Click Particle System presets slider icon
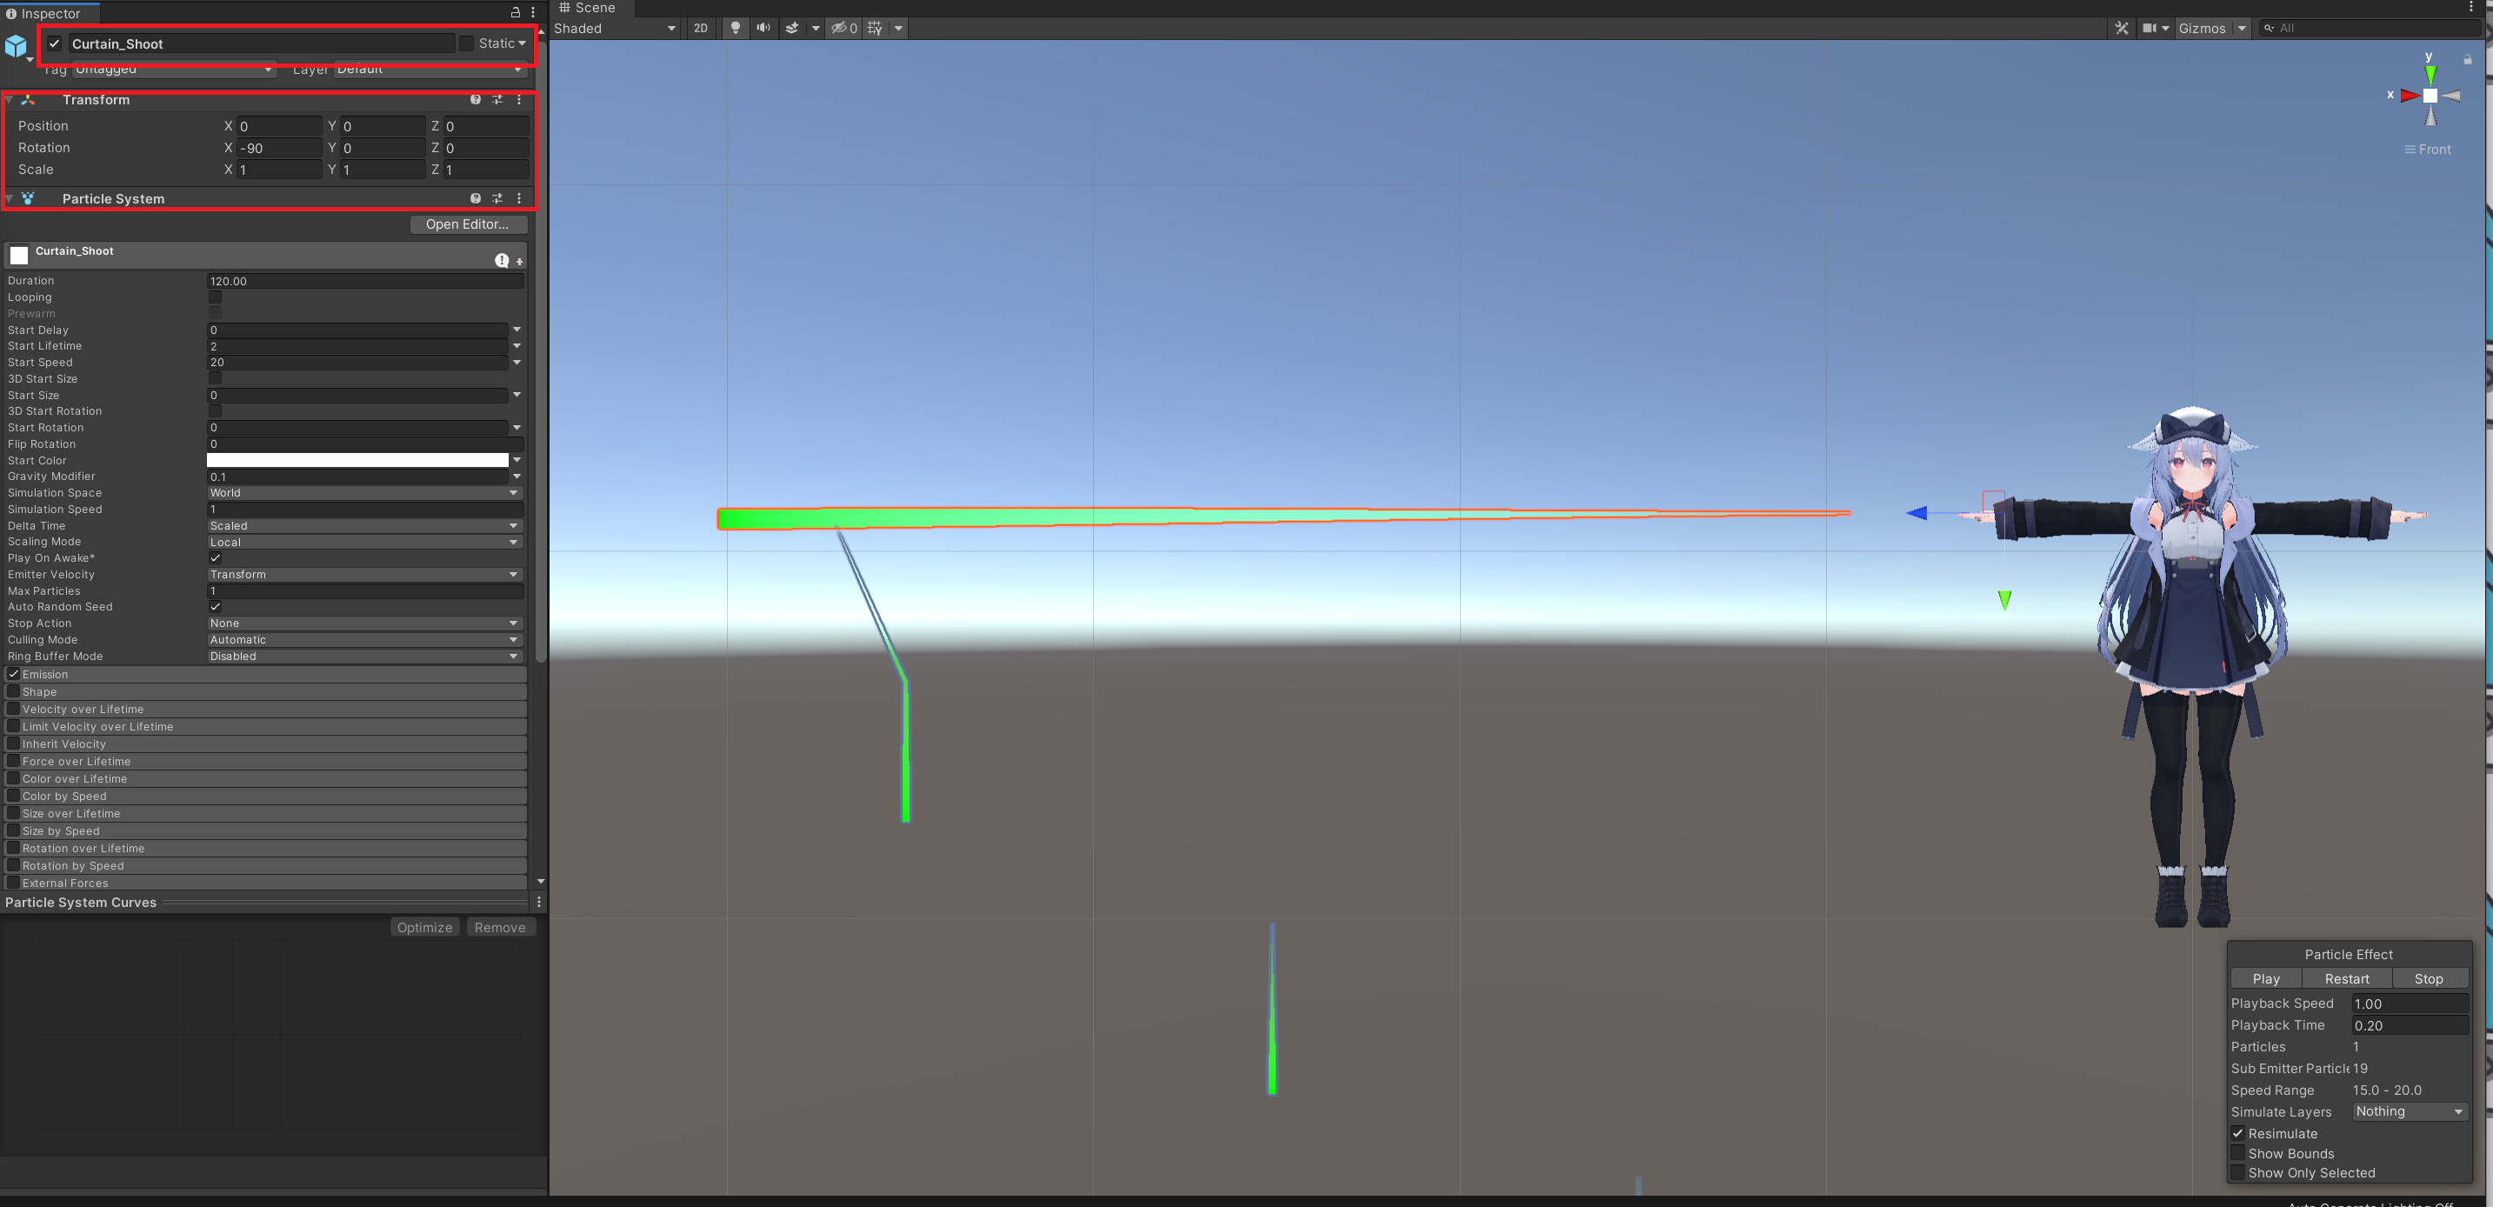Screen dimensions: 2493x1207 (497, 198)
